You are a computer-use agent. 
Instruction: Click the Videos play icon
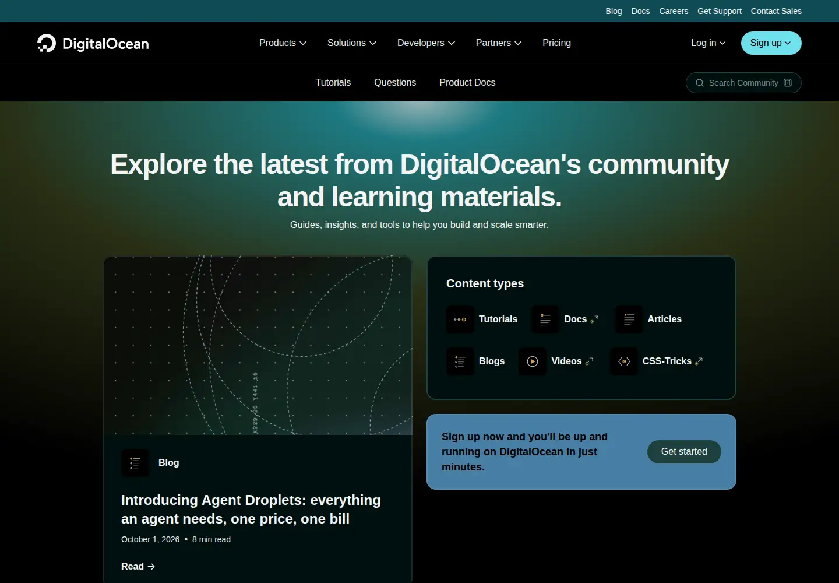(x=533, y=361)
